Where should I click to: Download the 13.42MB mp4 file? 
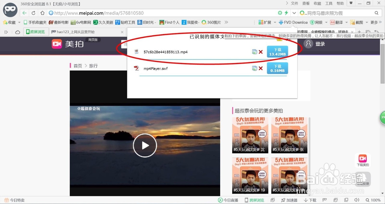click(x=278, y=52)
